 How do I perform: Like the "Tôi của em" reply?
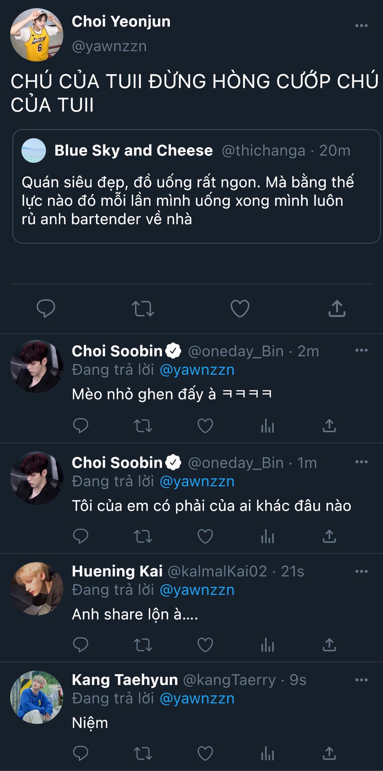click(x=205, y=536)
